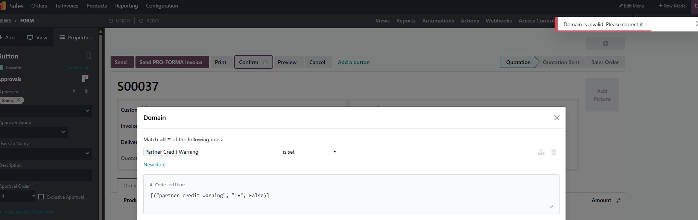Open the Reporting menu
Viewport: 698px width, 220px height.
pos(126,6)
